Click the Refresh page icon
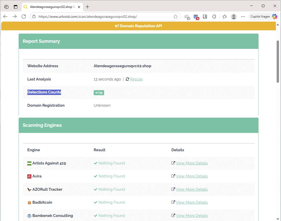The image size is (281, 221). click(24, 16)
